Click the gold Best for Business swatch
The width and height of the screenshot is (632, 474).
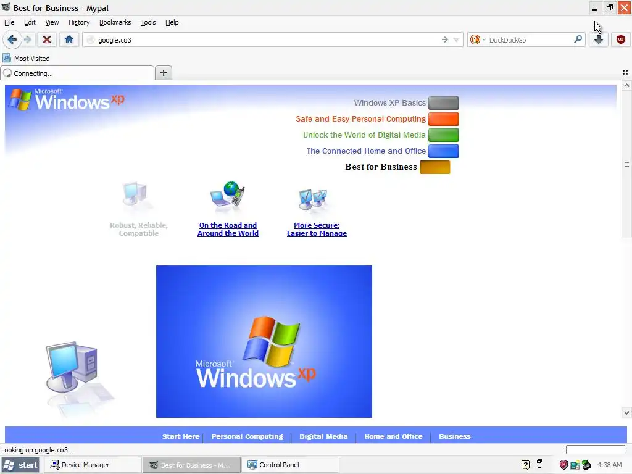434,167
